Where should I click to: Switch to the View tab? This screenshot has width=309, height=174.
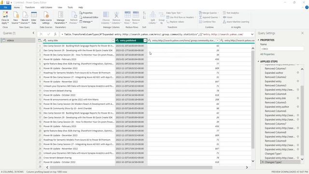(60, 7)
